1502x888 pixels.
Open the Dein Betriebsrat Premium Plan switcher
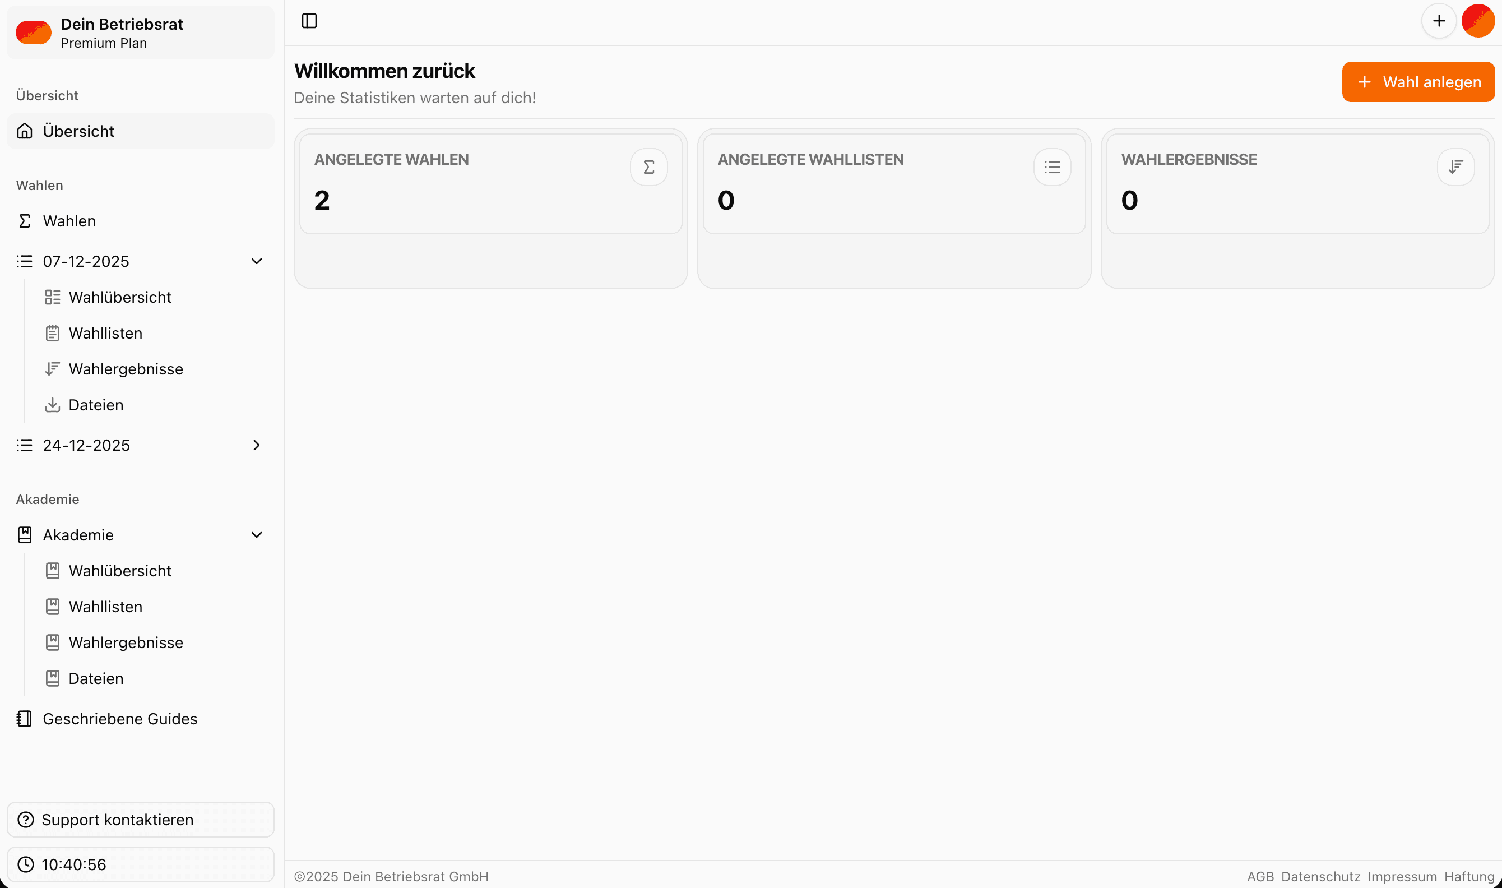click(140, 33)
